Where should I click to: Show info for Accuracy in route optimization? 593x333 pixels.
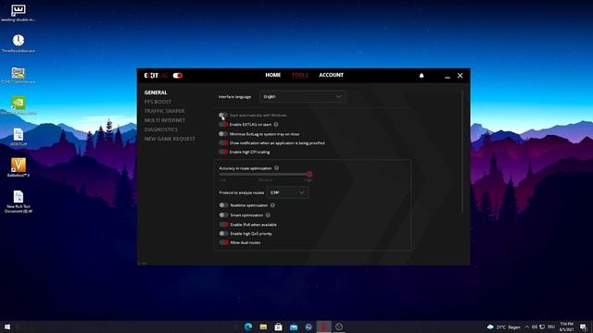tap(276, 168)
